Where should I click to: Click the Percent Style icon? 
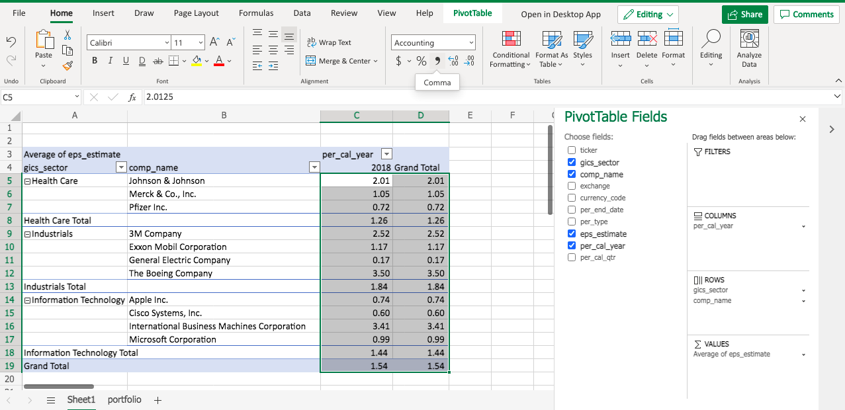click(x=421, y=61)
